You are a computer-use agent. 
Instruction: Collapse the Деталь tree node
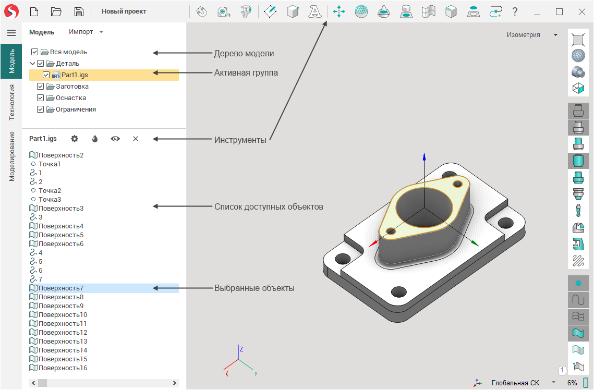32,64
